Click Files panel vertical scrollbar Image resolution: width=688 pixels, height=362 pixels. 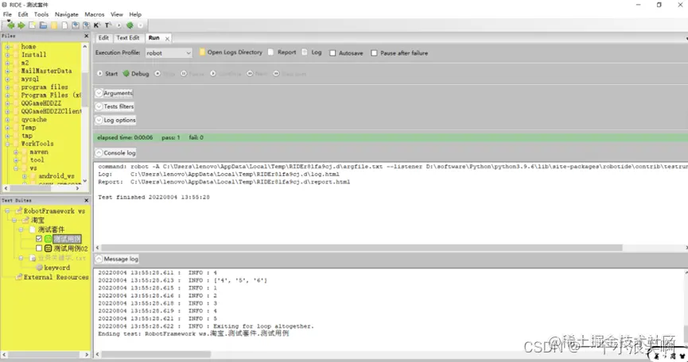tap(85, 90)
